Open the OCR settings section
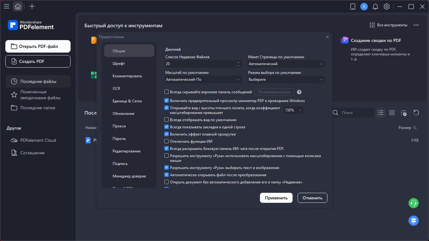Screen dimensions: 429x241 coord(116,88)
